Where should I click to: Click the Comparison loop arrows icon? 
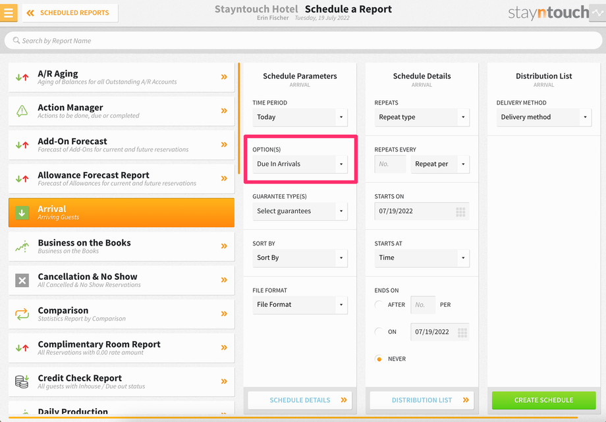click(22, 314)
